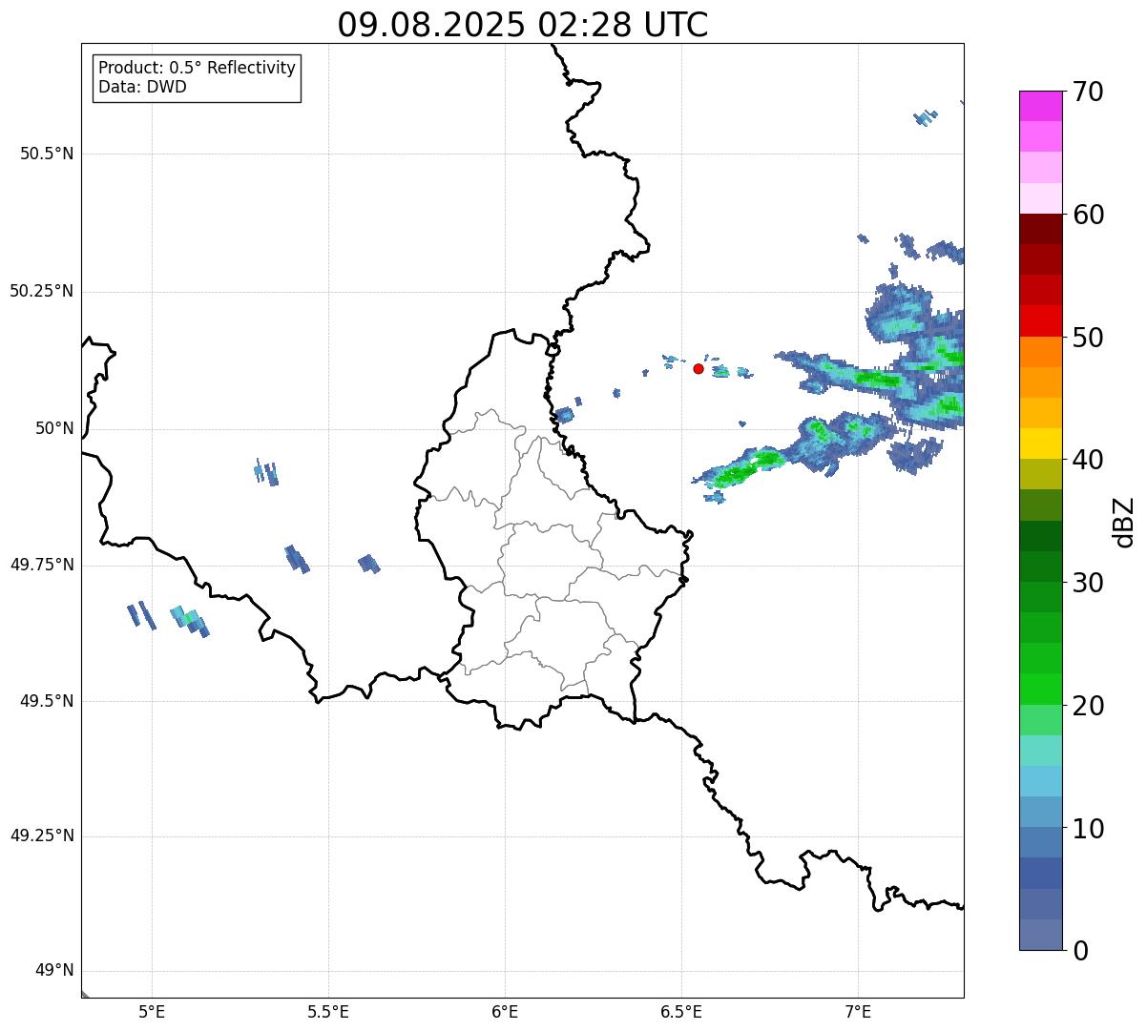Click the 50.25°N latitude label

42,291
